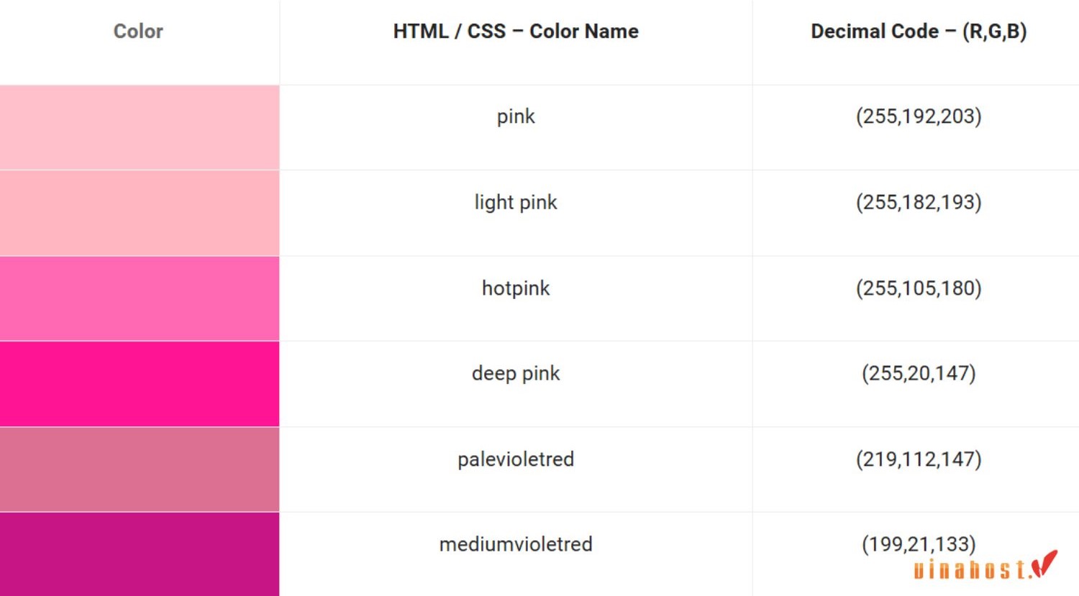This screenshot has height=596, width=1079.
Task: Select the hotpink name text
Action: [516, 288]
